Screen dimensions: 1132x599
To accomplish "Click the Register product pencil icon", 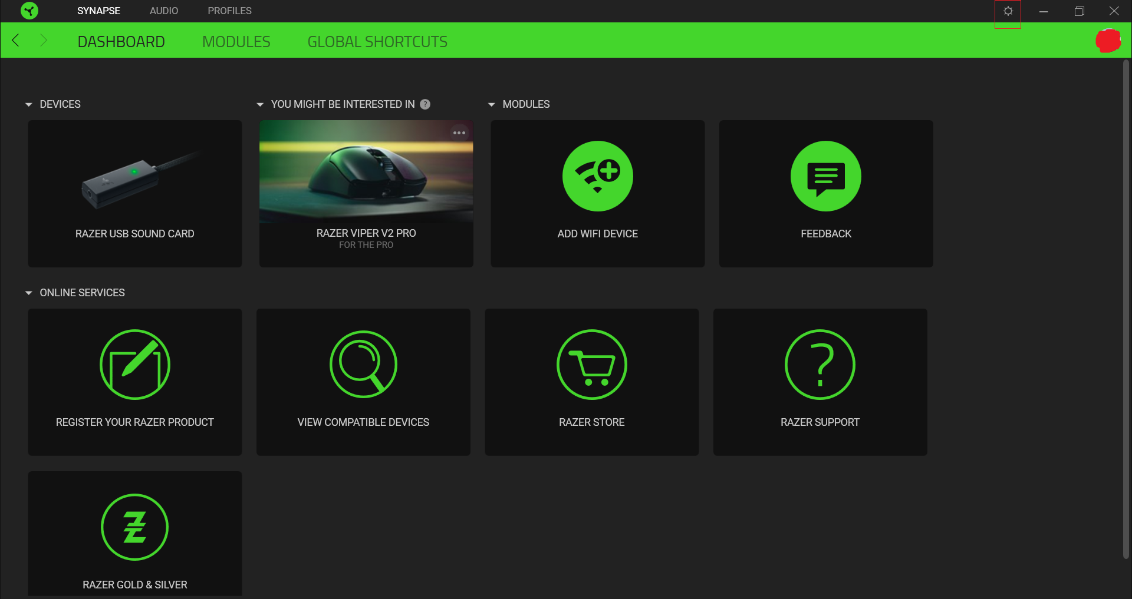I will [135, 365].
